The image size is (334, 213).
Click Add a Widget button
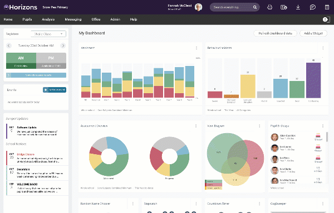(313, 33)
